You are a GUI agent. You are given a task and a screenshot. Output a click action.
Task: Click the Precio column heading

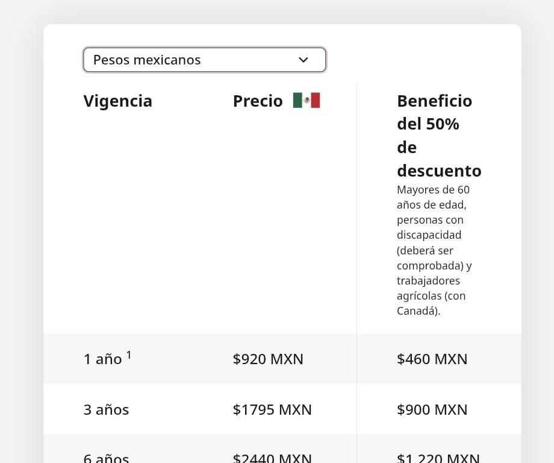(258, 101)
